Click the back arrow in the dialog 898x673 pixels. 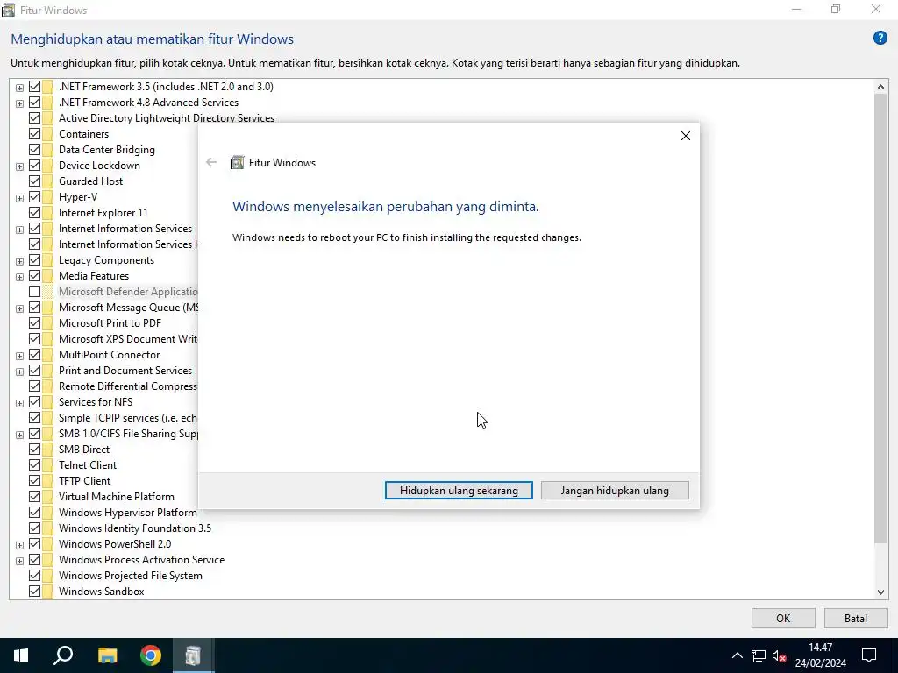[211, 162]
